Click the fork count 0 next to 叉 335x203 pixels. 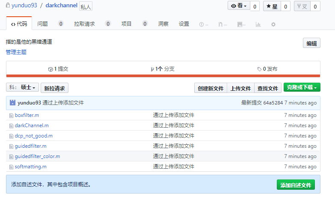[x=315, y=6]
